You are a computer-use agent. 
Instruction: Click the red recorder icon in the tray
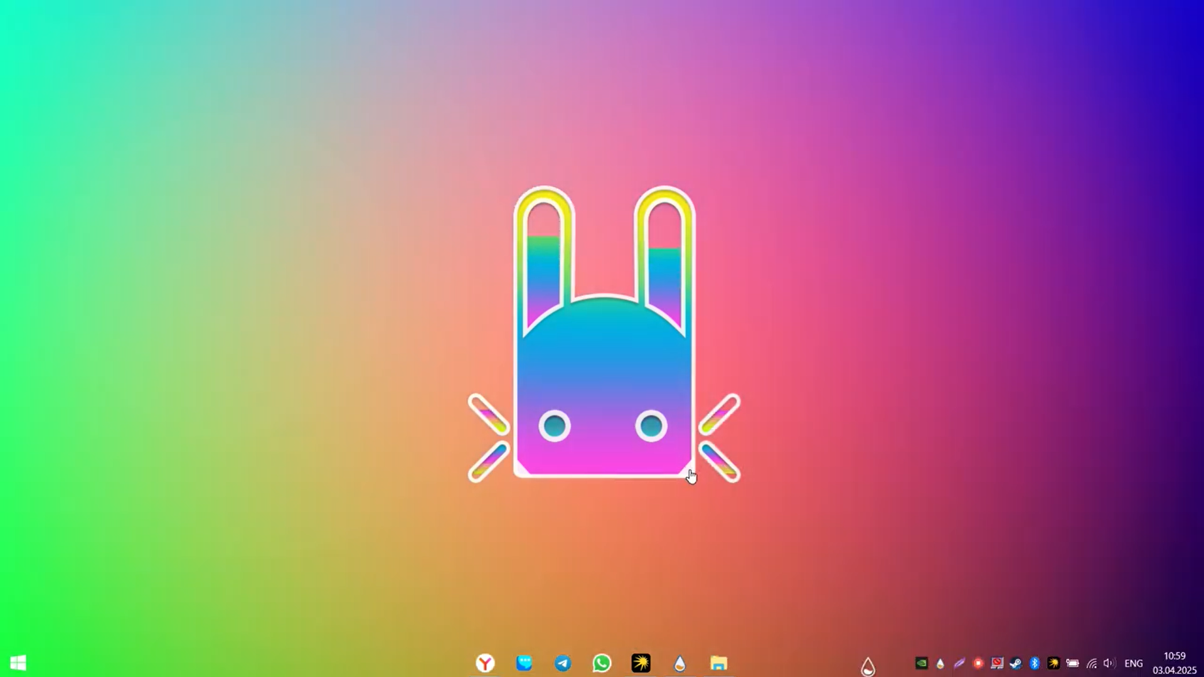pyautogui.click(x=978, y=663)
